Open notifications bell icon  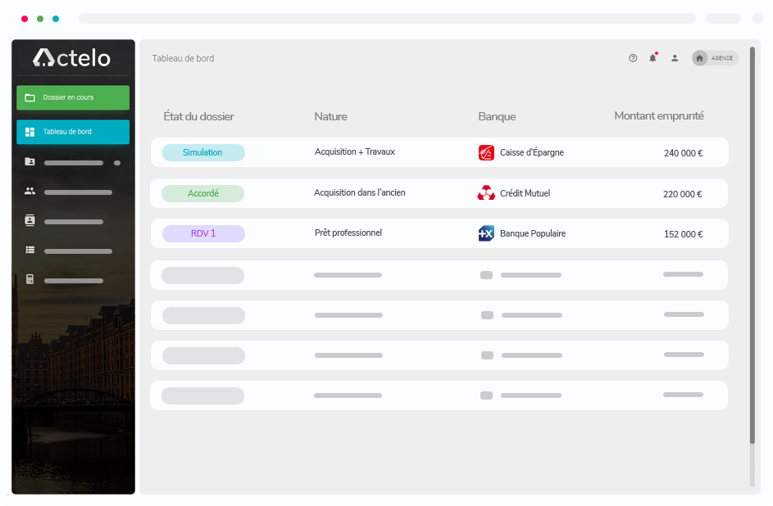653,57
